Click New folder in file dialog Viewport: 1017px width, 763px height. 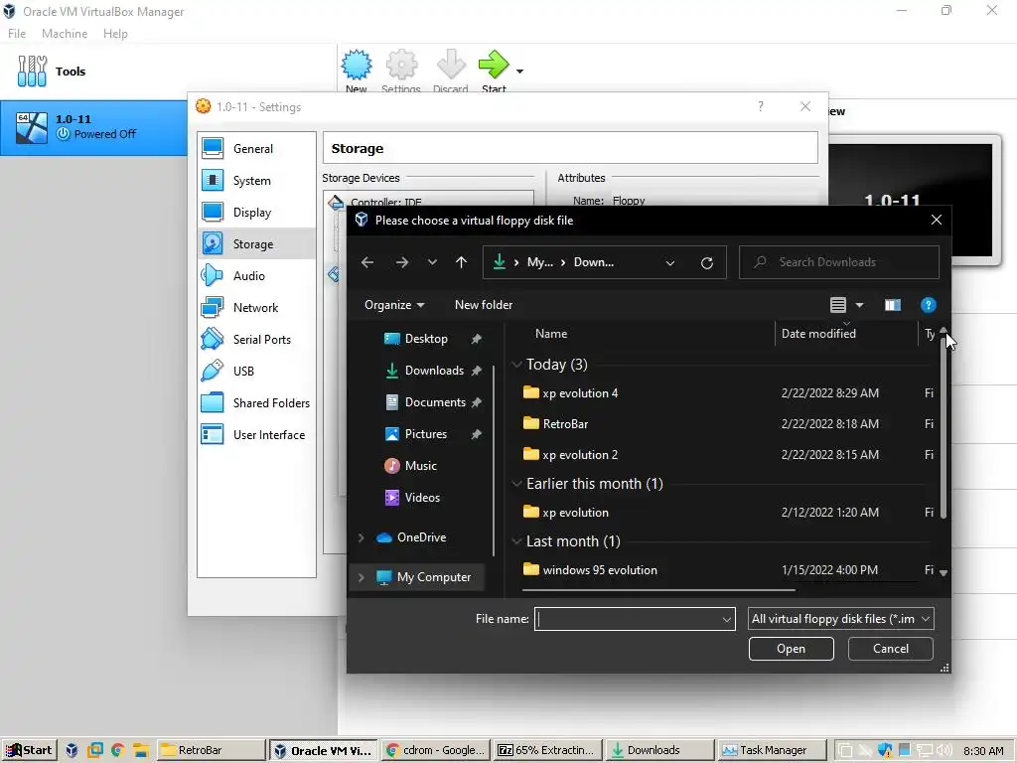(x=484, y=305)
